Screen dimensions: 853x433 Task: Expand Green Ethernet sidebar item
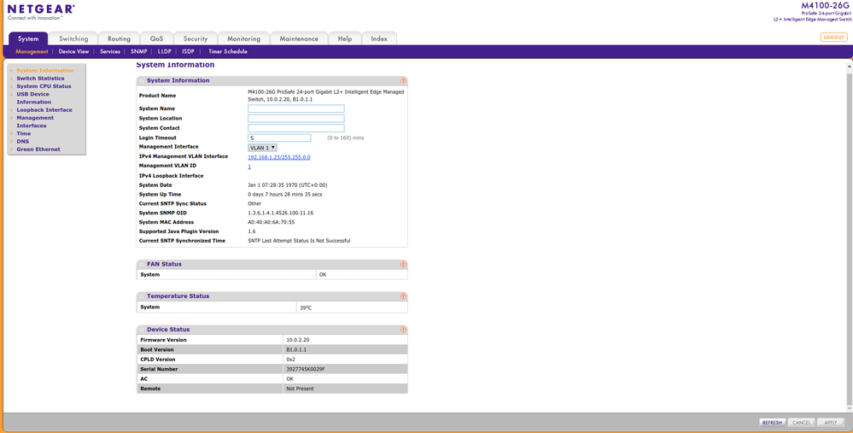(38, 149)
